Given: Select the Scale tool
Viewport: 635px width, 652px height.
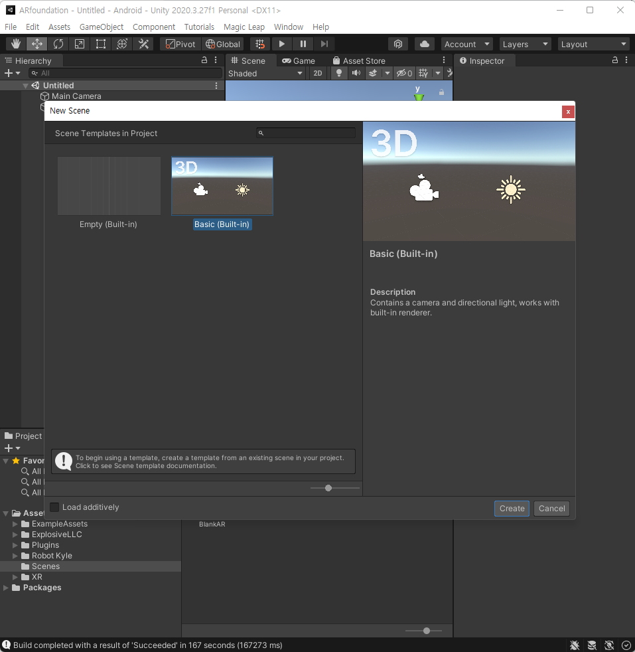Looking at the screenshot, I should pos(80,44).
